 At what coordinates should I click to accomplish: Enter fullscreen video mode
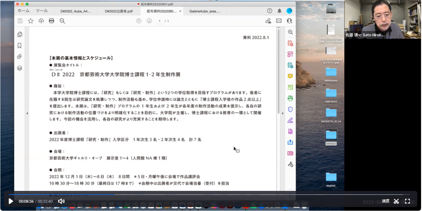tap(407, 201)
